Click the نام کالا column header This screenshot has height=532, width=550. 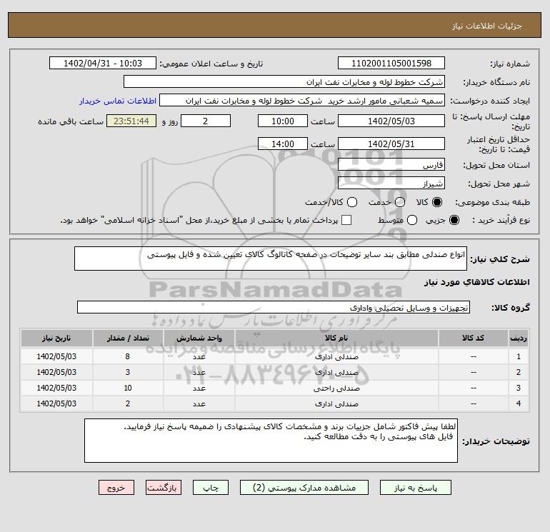click(x=336, y=338)
